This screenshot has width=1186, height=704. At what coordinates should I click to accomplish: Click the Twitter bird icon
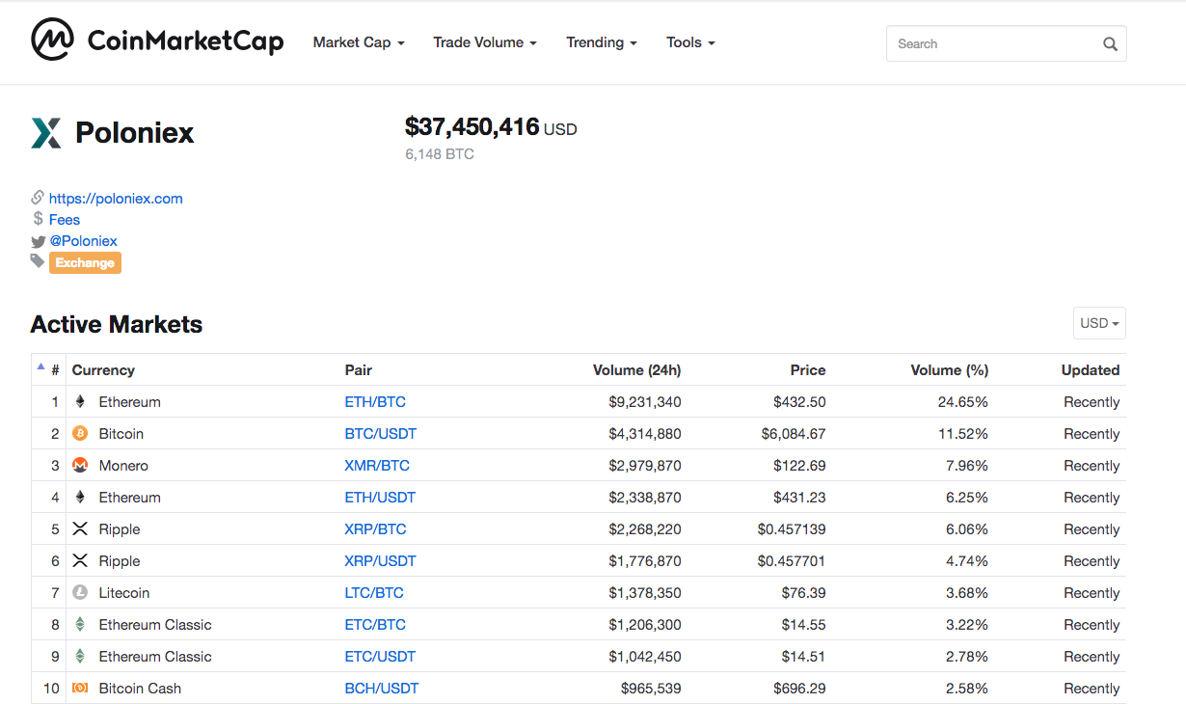coord(38,241)
